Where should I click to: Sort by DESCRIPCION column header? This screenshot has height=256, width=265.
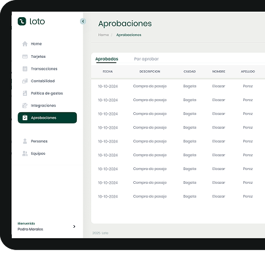click(x=150, y=72)
